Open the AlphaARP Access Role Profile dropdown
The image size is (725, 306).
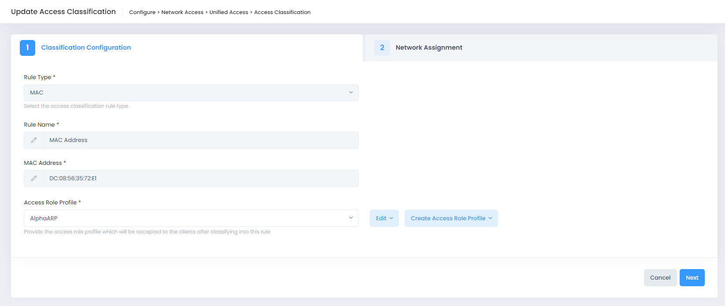coord(191,218)
